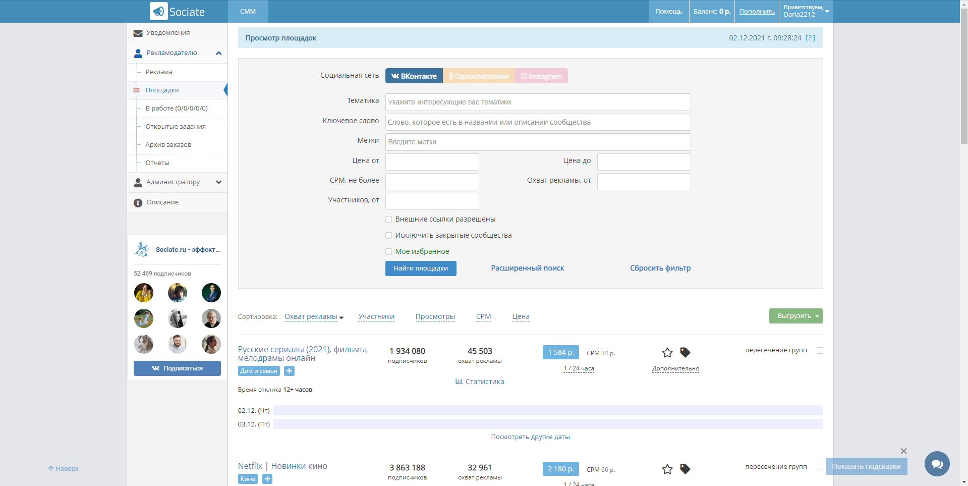The width and height of the screenshot is (968, 486).
Task: Select Instagram social network
Action: pos(541,76)
